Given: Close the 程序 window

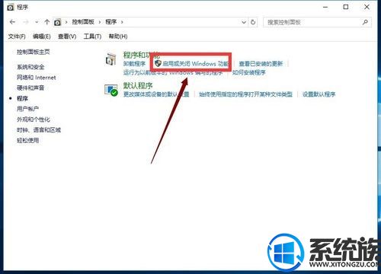Looking at the screenshot, I should tap(367, 8).
